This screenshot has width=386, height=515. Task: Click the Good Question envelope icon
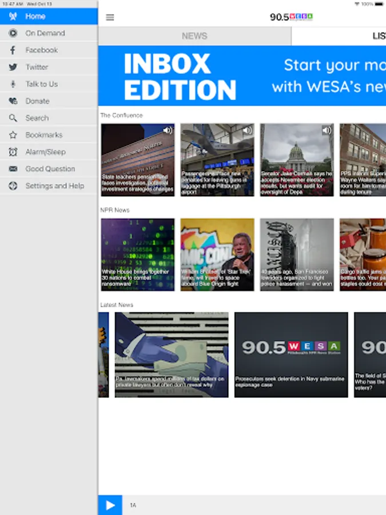click(13, 169)
